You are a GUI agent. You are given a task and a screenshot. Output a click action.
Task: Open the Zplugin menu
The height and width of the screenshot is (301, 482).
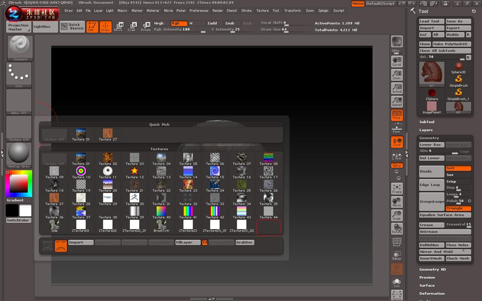pyautogui.click(x=323, y=11)
